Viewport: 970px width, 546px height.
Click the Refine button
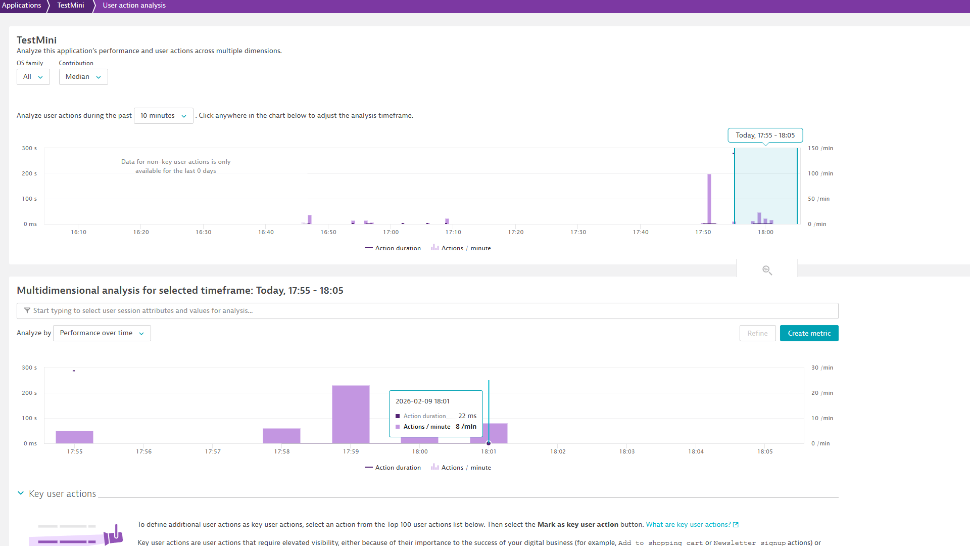tap(757, 333)
